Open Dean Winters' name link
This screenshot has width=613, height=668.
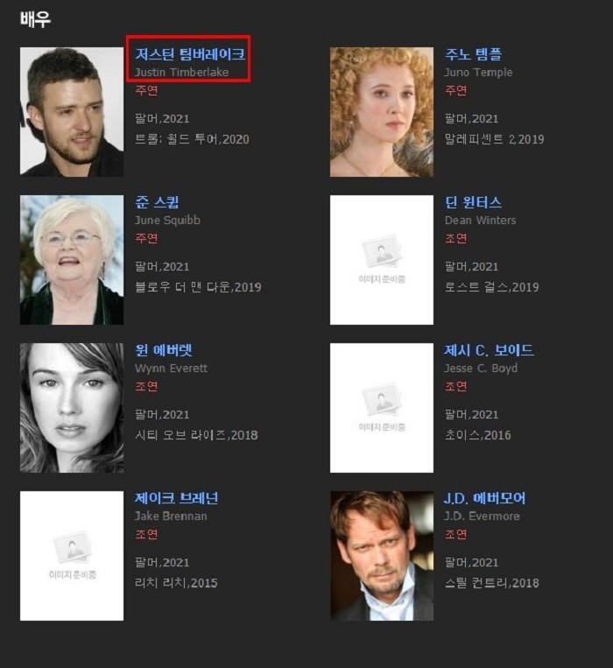(473, 202)
